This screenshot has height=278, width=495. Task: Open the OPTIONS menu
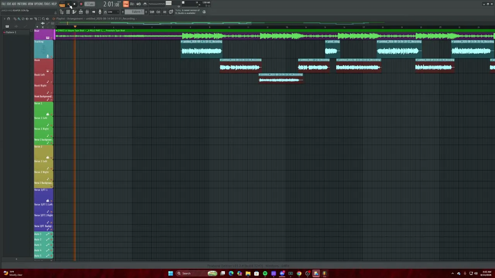click(x=39, y=4)
